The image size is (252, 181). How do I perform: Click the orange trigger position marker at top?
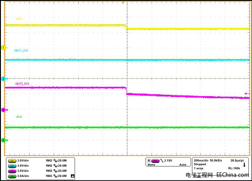coord(123,3)
